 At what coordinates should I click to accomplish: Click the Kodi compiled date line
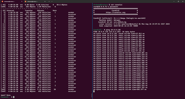point(118,26)
